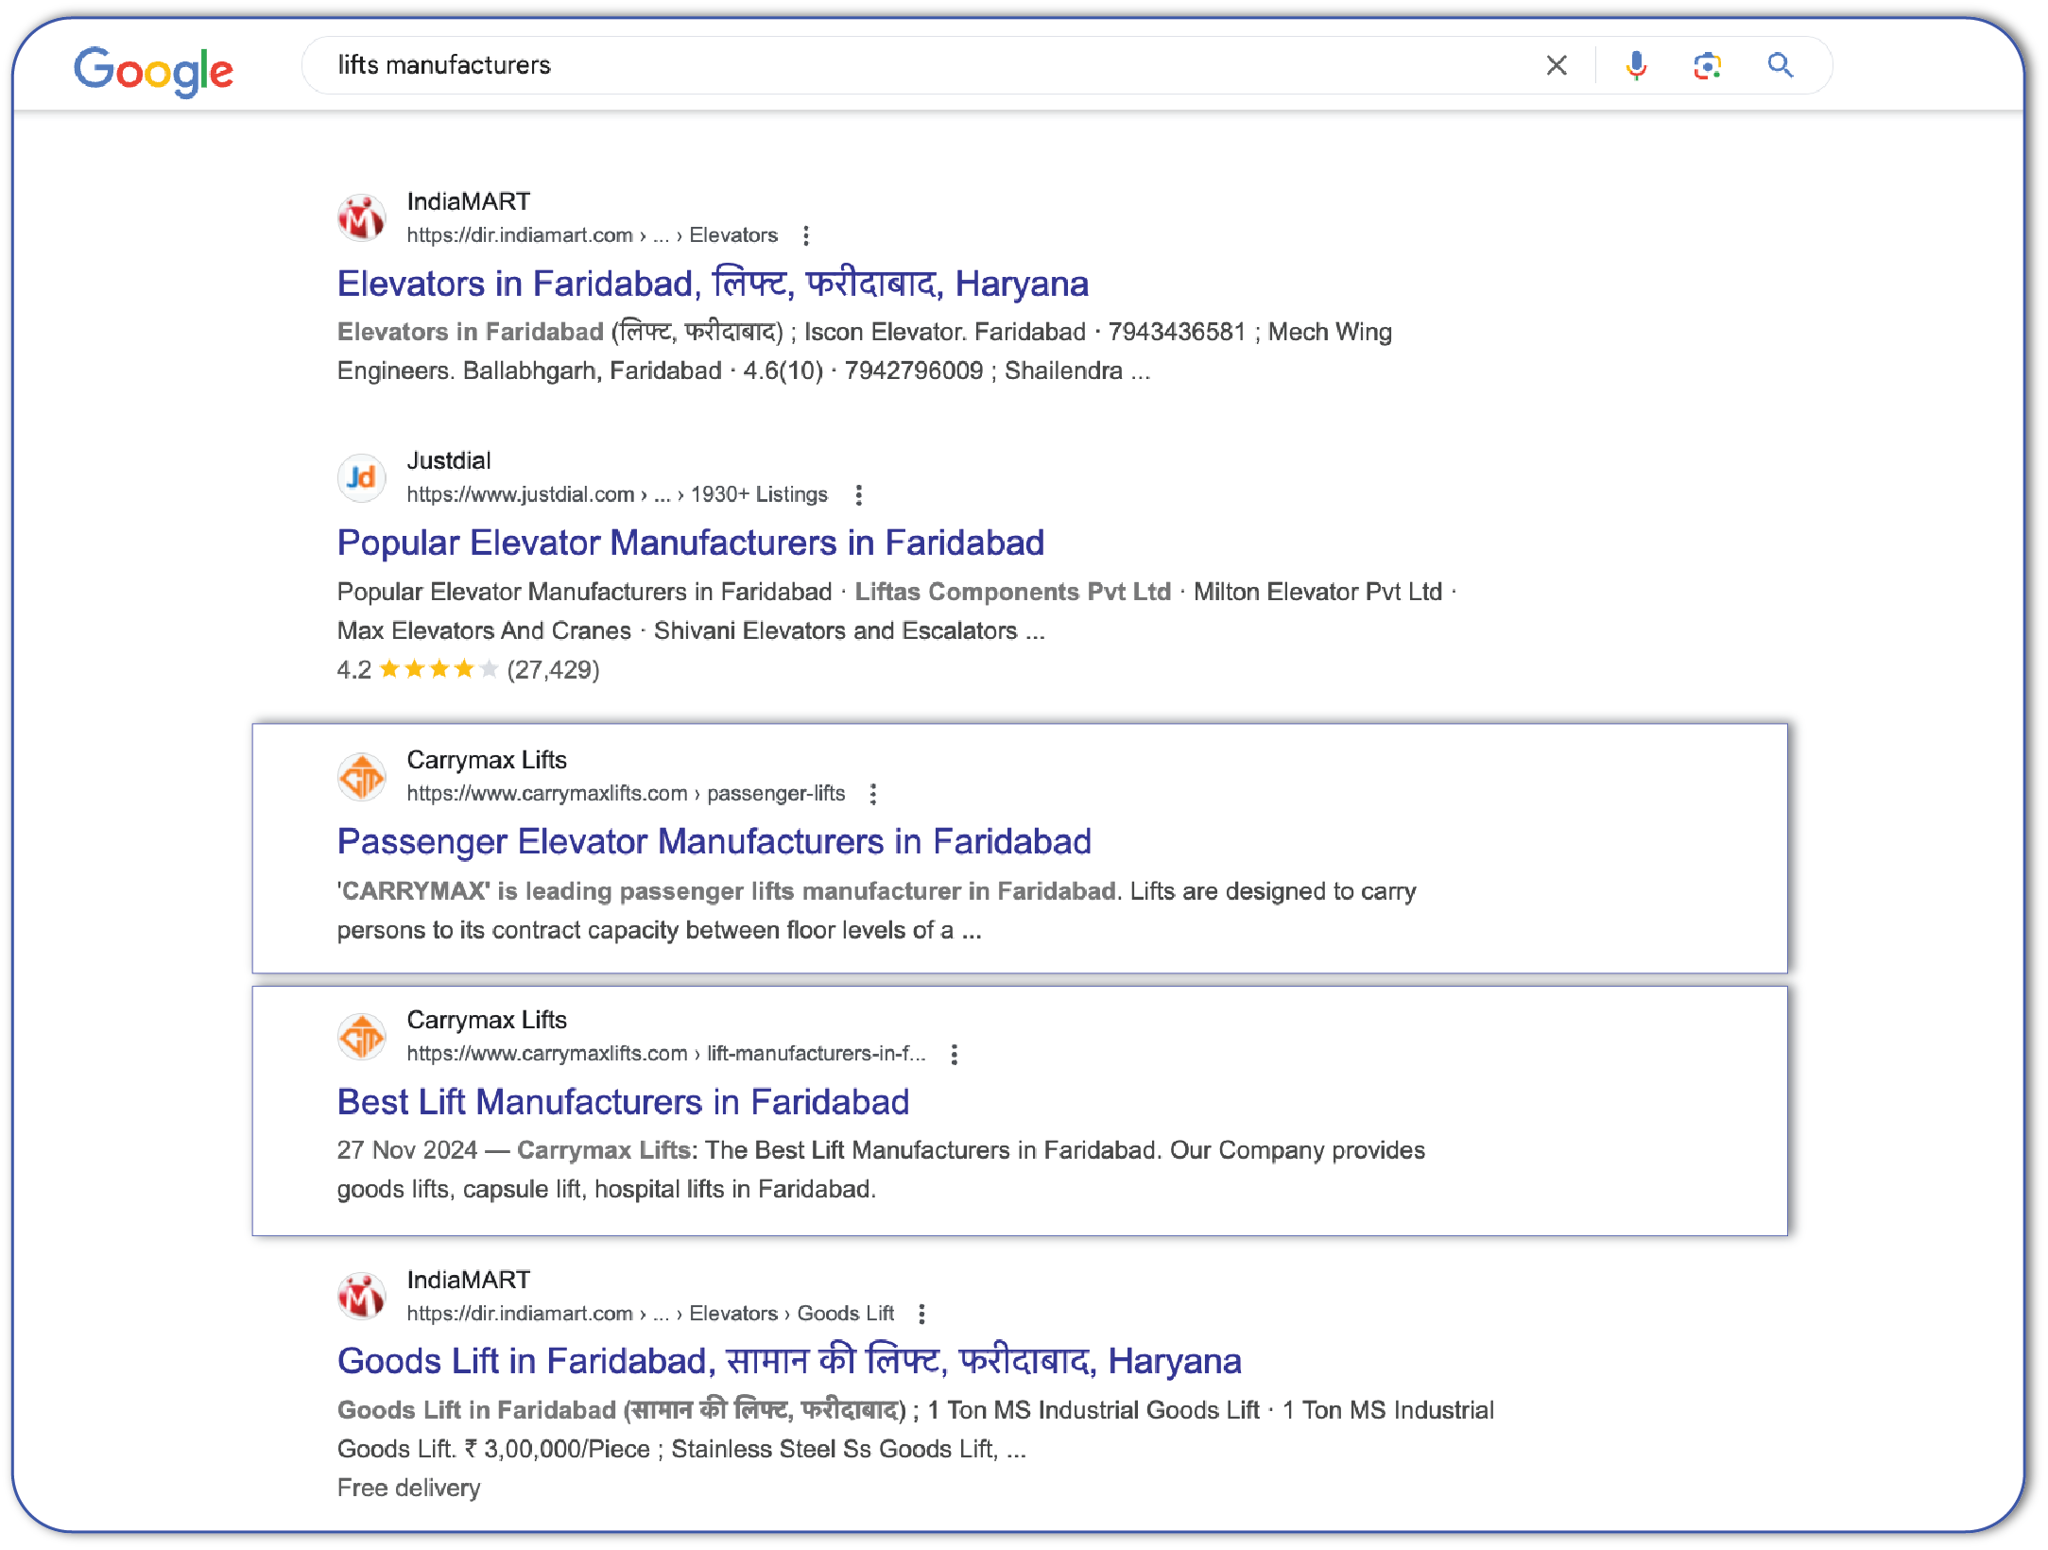The width and height of the screenshot is (2048, 1550).
Task: Open Google Lens image search icon
Action: point(1707,65)
